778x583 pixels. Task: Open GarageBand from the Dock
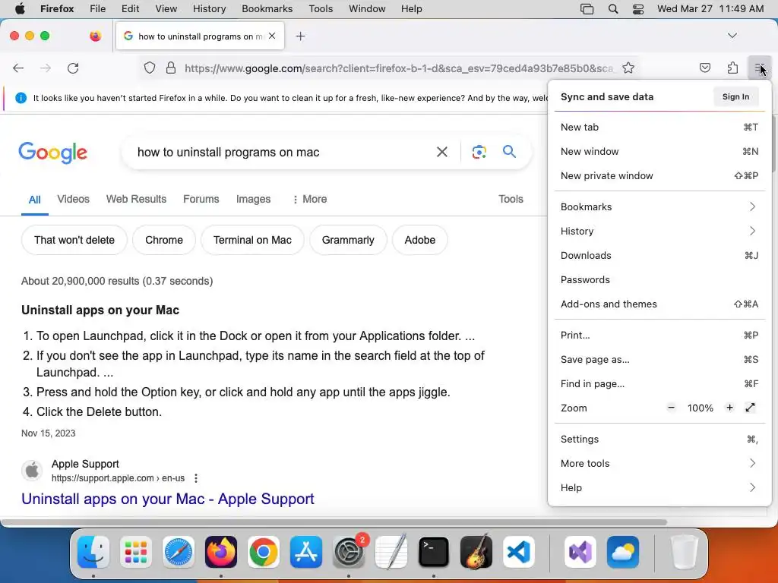[476, 552]
